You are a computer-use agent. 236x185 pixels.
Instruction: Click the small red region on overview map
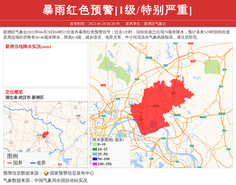point(46,135)
